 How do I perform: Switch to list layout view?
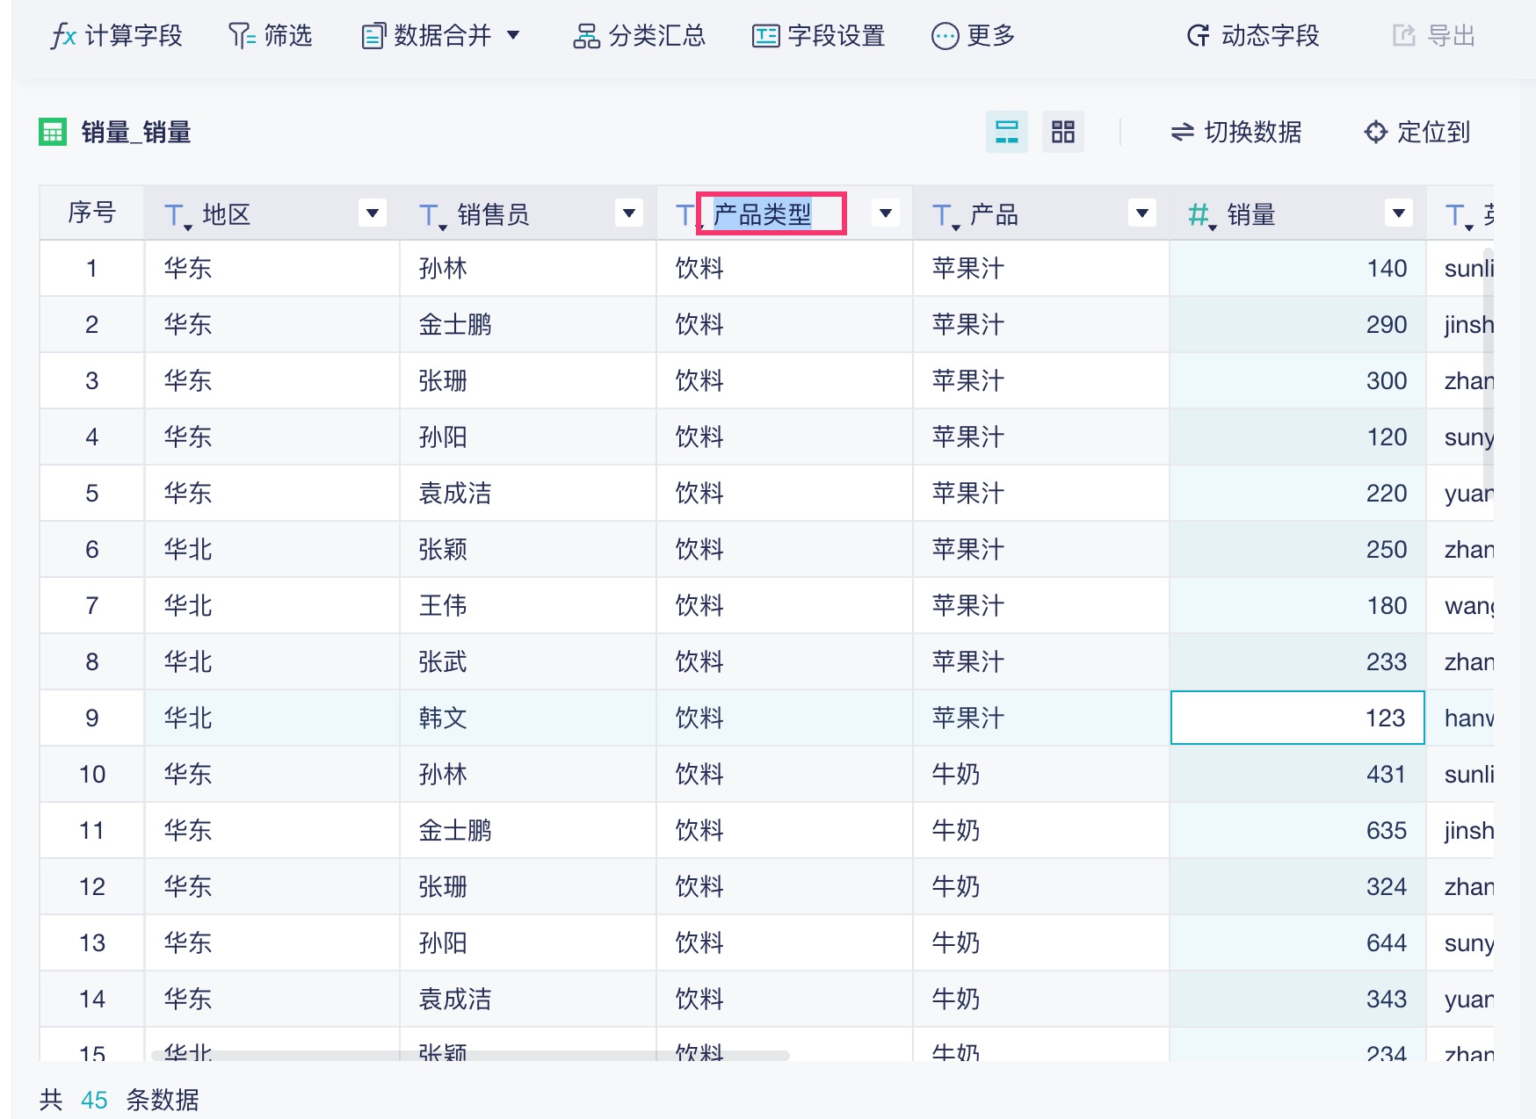[1006, 133]
